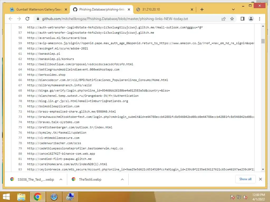
Task: Close the Gumball Watterson tab
Action: 66,9
